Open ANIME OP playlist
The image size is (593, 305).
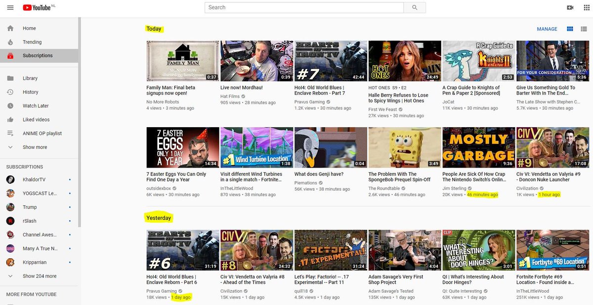(x=39, y=134)
